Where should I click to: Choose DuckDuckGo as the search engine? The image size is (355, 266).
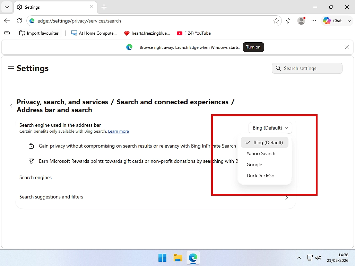(x=265, y=176)
